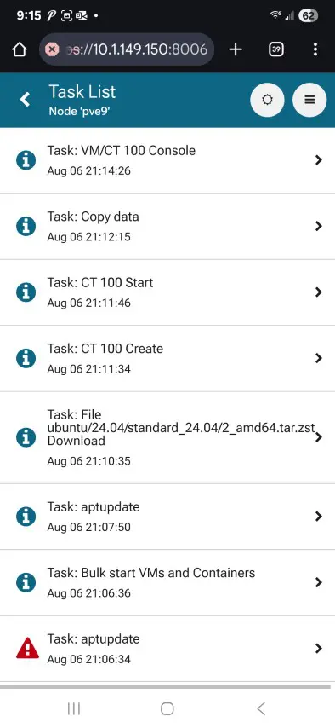335x728 pixels.
Task: Tap the address bar showing 10.1.149.150:8006
Action: coord(127,49)
